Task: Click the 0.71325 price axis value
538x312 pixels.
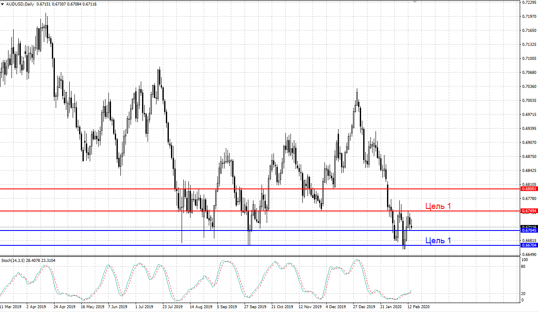Action: (529, 45)
